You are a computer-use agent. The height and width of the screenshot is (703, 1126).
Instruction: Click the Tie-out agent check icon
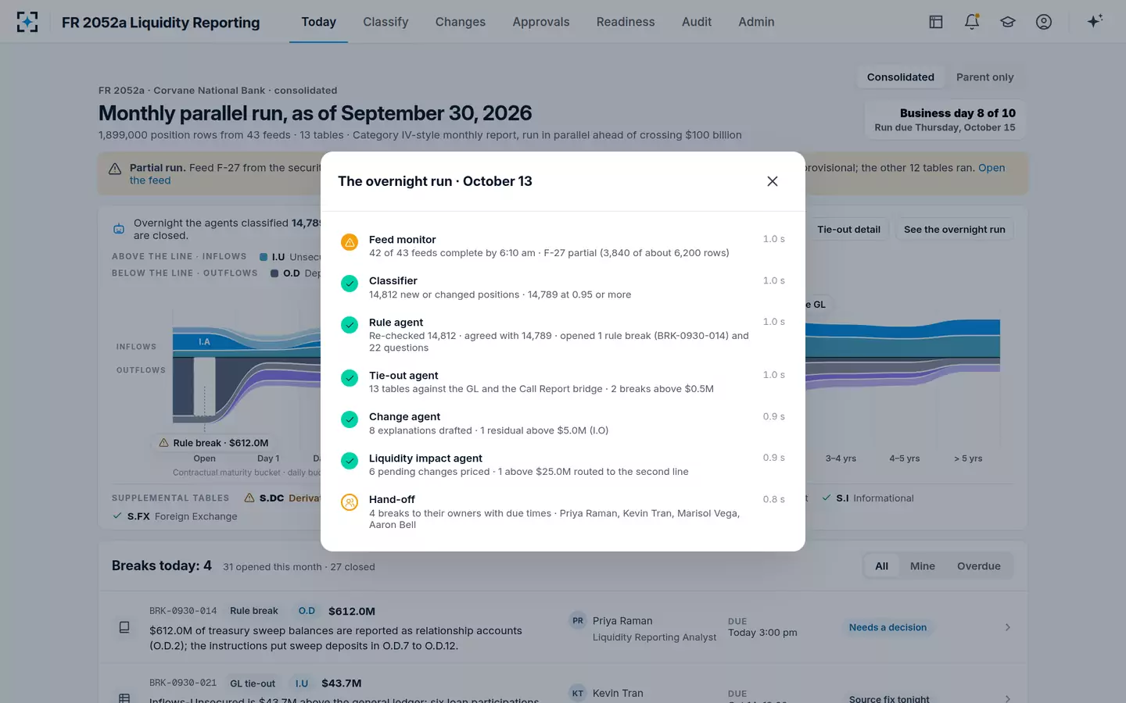[x=350, y=378]
